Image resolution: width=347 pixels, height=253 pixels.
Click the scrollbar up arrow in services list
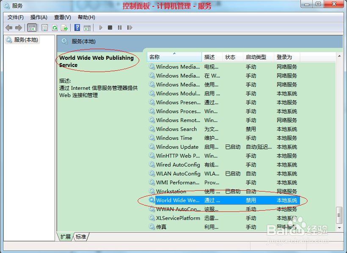click(x=339, y=56)
